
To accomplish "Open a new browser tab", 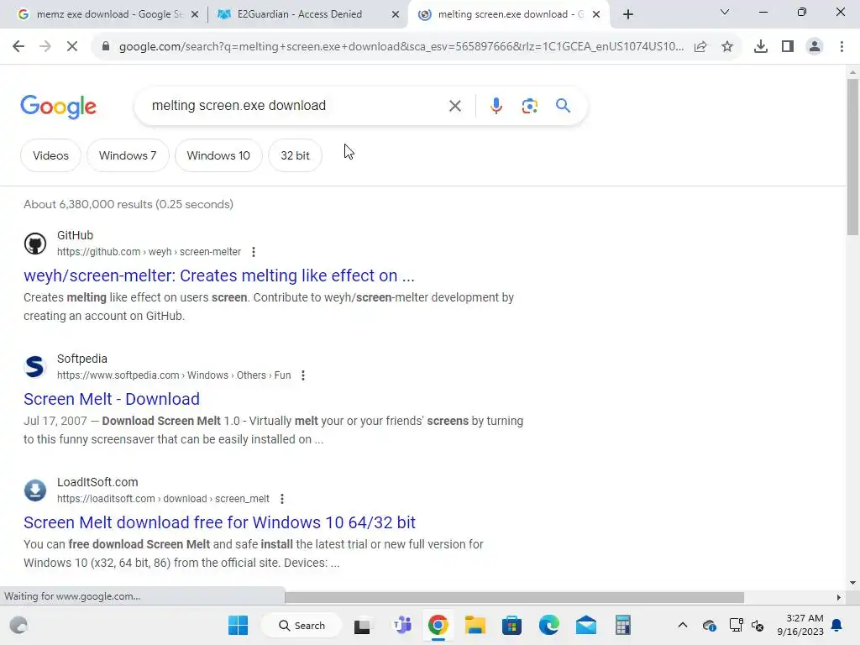I will point(628,14).
